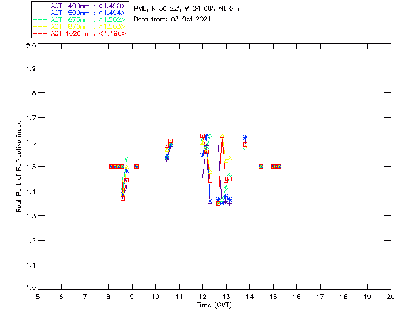
Task: Click the AOT 400nm legend entry
Action: click(79, 6)
